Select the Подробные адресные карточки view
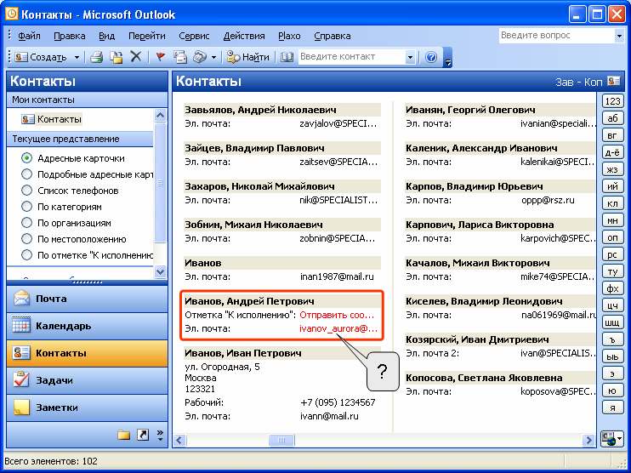The width and height of the screenshot is (631, 473). [x=87, y=174]
